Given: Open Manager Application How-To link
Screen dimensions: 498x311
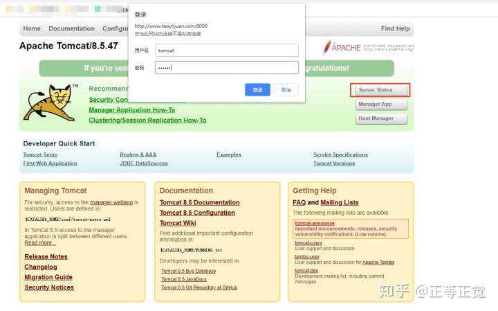Looking at the screenshot, I should 132,110.
